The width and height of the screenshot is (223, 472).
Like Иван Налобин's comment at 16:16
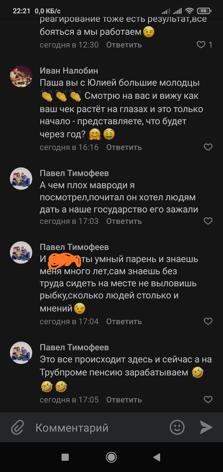(x=208, y=147)
